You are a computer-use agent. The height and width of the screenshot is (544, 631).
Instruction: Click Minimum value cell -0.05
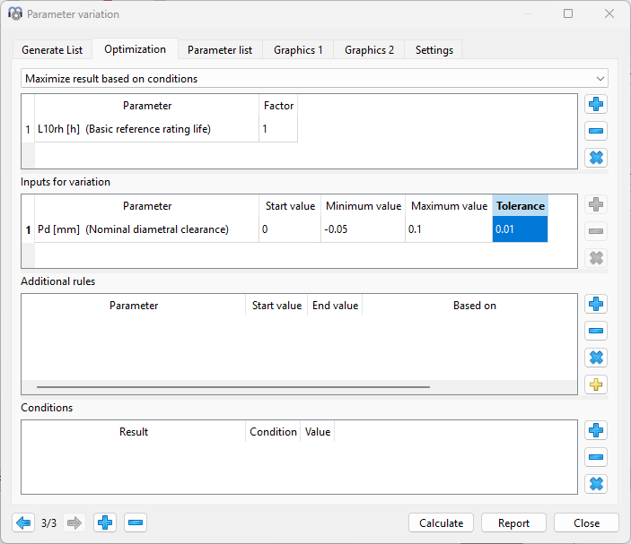(363, 229)
